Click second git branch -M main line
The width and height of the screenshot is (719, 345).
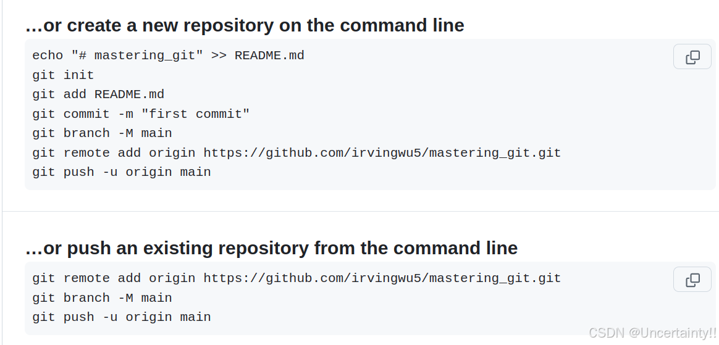pos(102,298)
